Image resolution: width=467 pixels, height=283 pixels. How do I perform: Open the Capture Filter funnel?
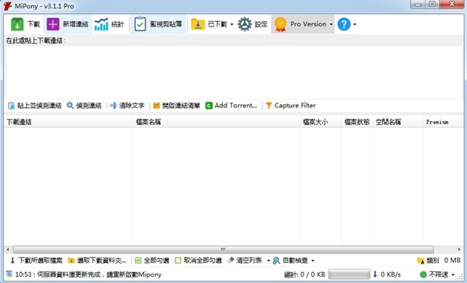pos(269,106)
